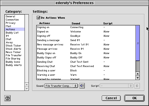The image size is (149, 106).
Task: Click None script cell for Buddy Signs on
Action: click(106, 53)
